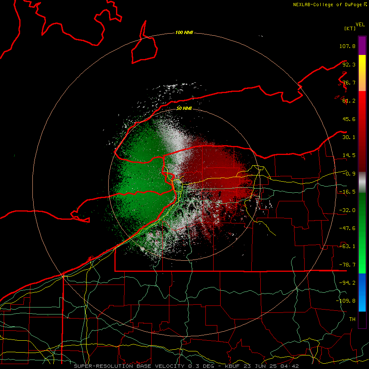Pick the gray near-zero segment of the color bar
Screen dimensions: 369x369
[x=362, y=182]
